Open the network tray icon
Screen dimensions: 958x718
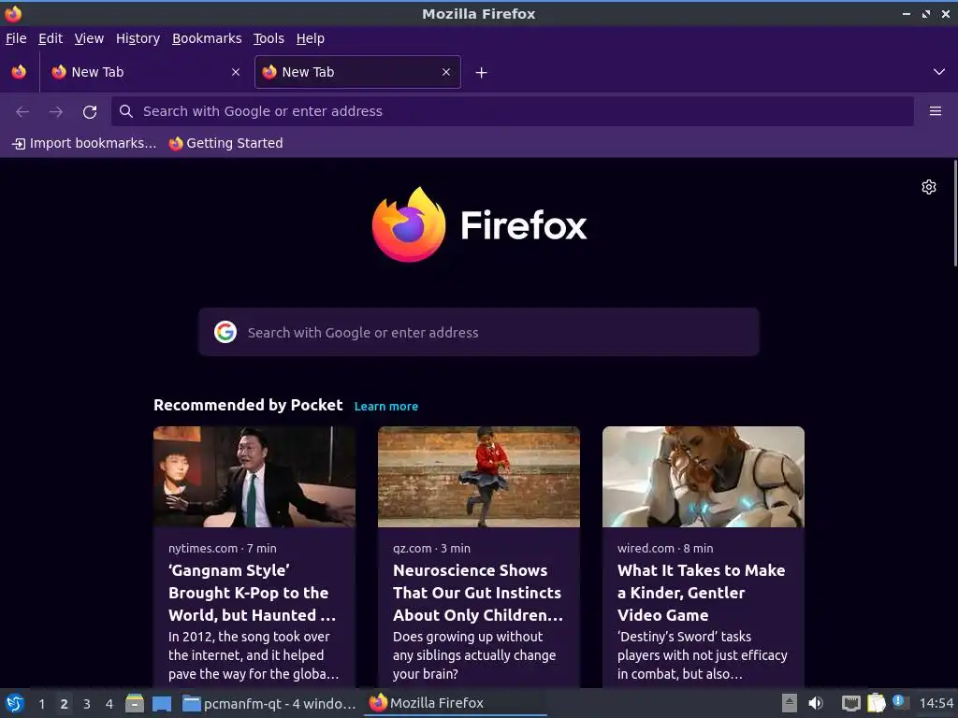(x=850, y=703)
